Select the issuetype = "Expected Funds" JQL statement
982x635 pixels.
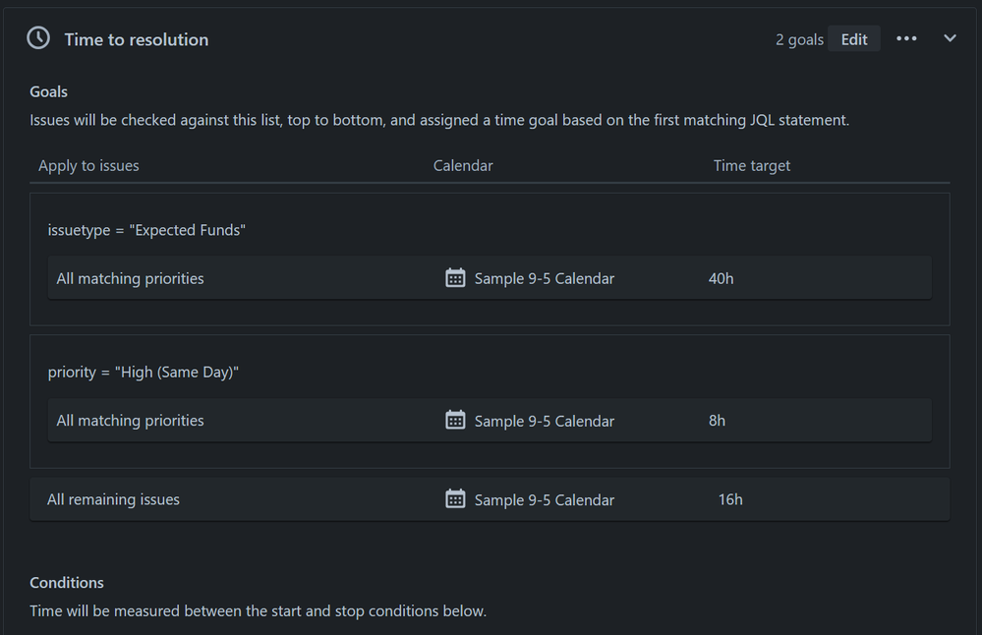(x=146, y=230)
